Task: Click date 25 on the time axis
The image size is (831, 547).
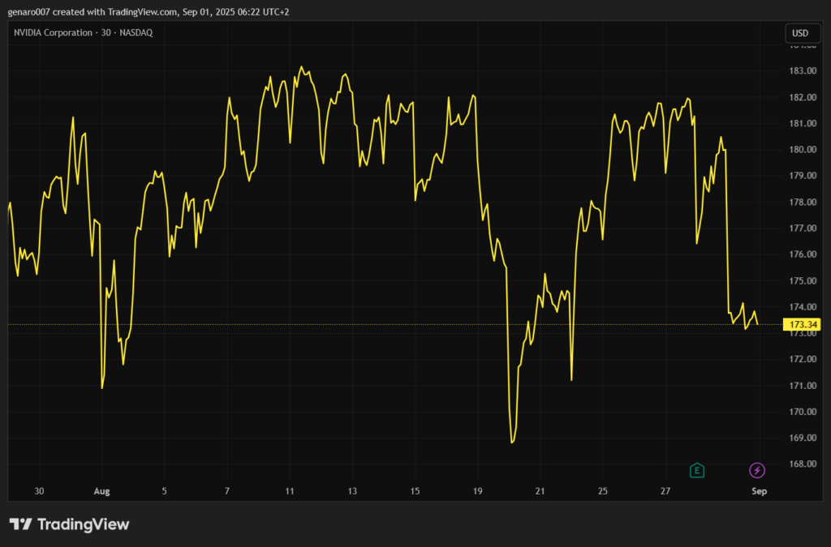Action: 603,491
